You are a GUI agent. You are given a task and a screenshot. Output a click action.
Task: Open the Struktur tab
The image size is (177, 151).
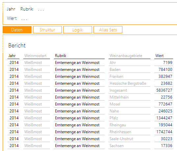click(x=47, y=30)
